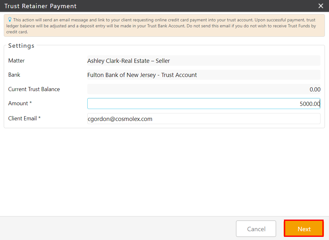Click the orange Next button
The height and width of the screenshot is (240, 329).
coord(303,228)
